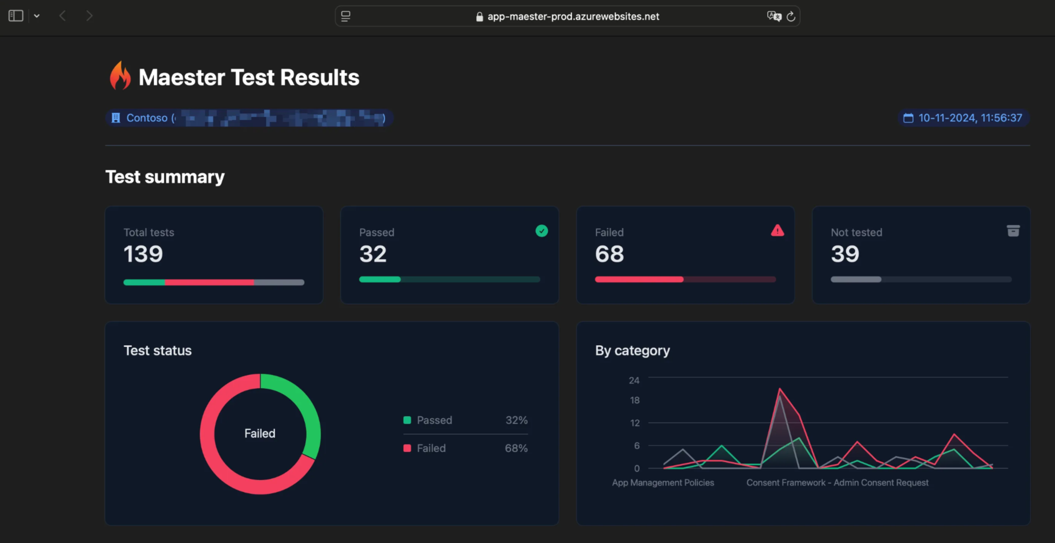Click the red Failed warning triangle icon

pyautogui.click(x=777, y=231)
